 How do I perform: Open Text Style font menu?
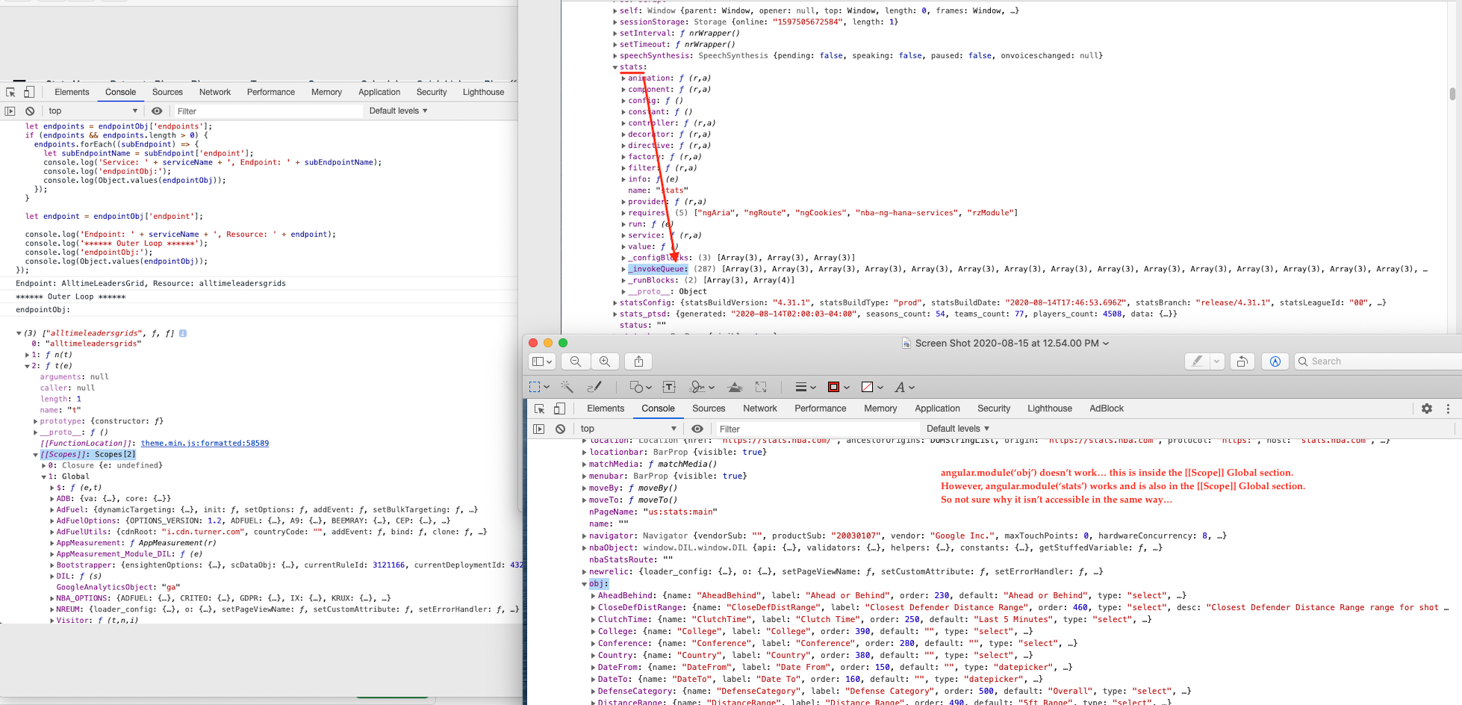(905, 387)
